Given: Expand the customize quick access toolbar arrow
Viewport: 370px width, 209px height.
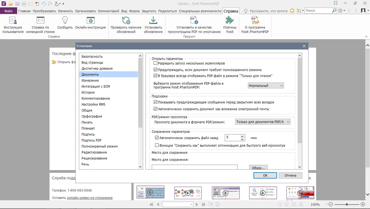Looking at the screenshot, I should pos(63,4).
